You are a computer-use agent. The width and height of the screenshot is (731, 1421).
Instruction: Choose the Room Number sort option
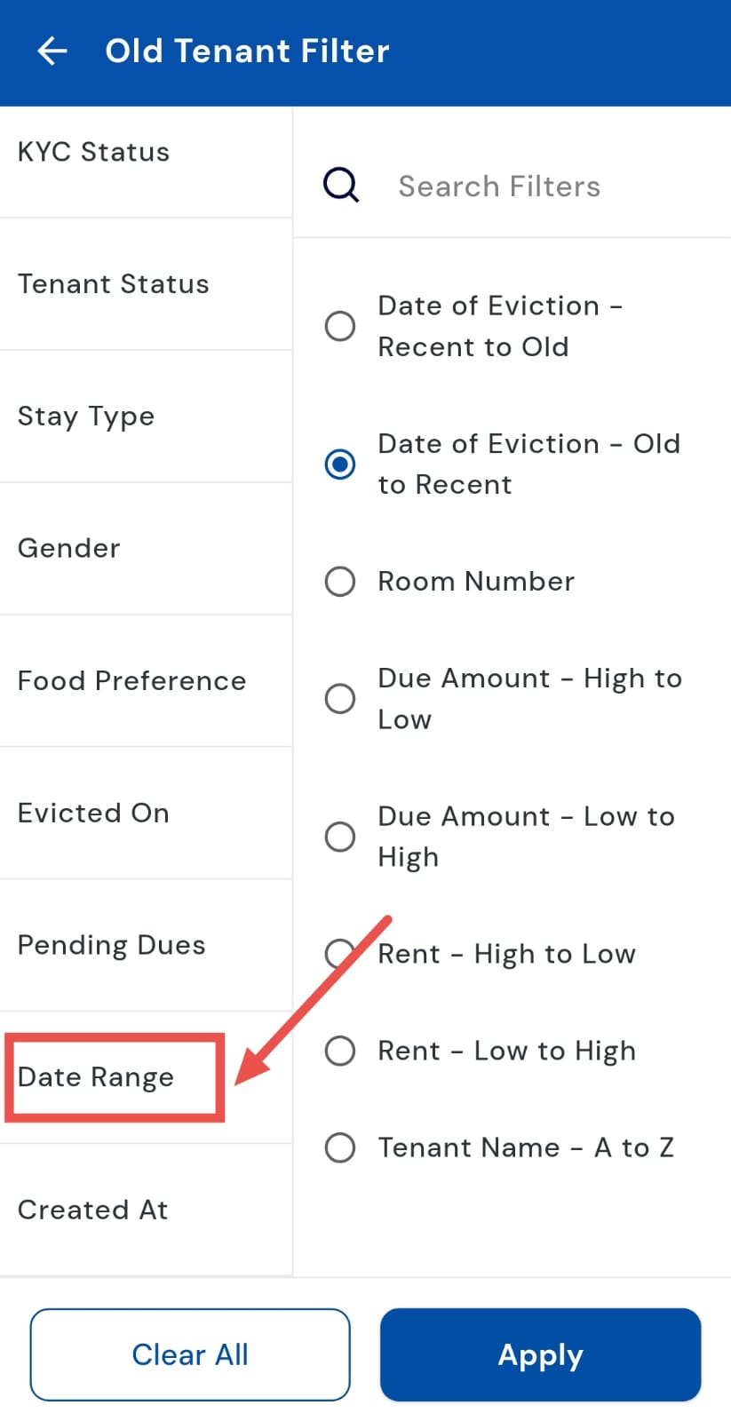coord(340,582)
